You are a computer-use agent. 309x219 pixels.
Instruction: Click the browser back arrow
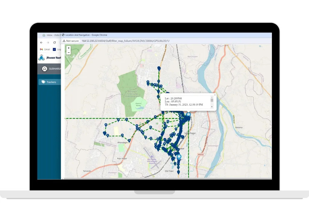coord(41,42)
